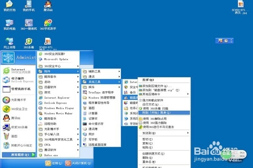Launch Internet Explorer from programs list
Image resolution: width=253 pixels, height=168 pixels.
(59, 97)
